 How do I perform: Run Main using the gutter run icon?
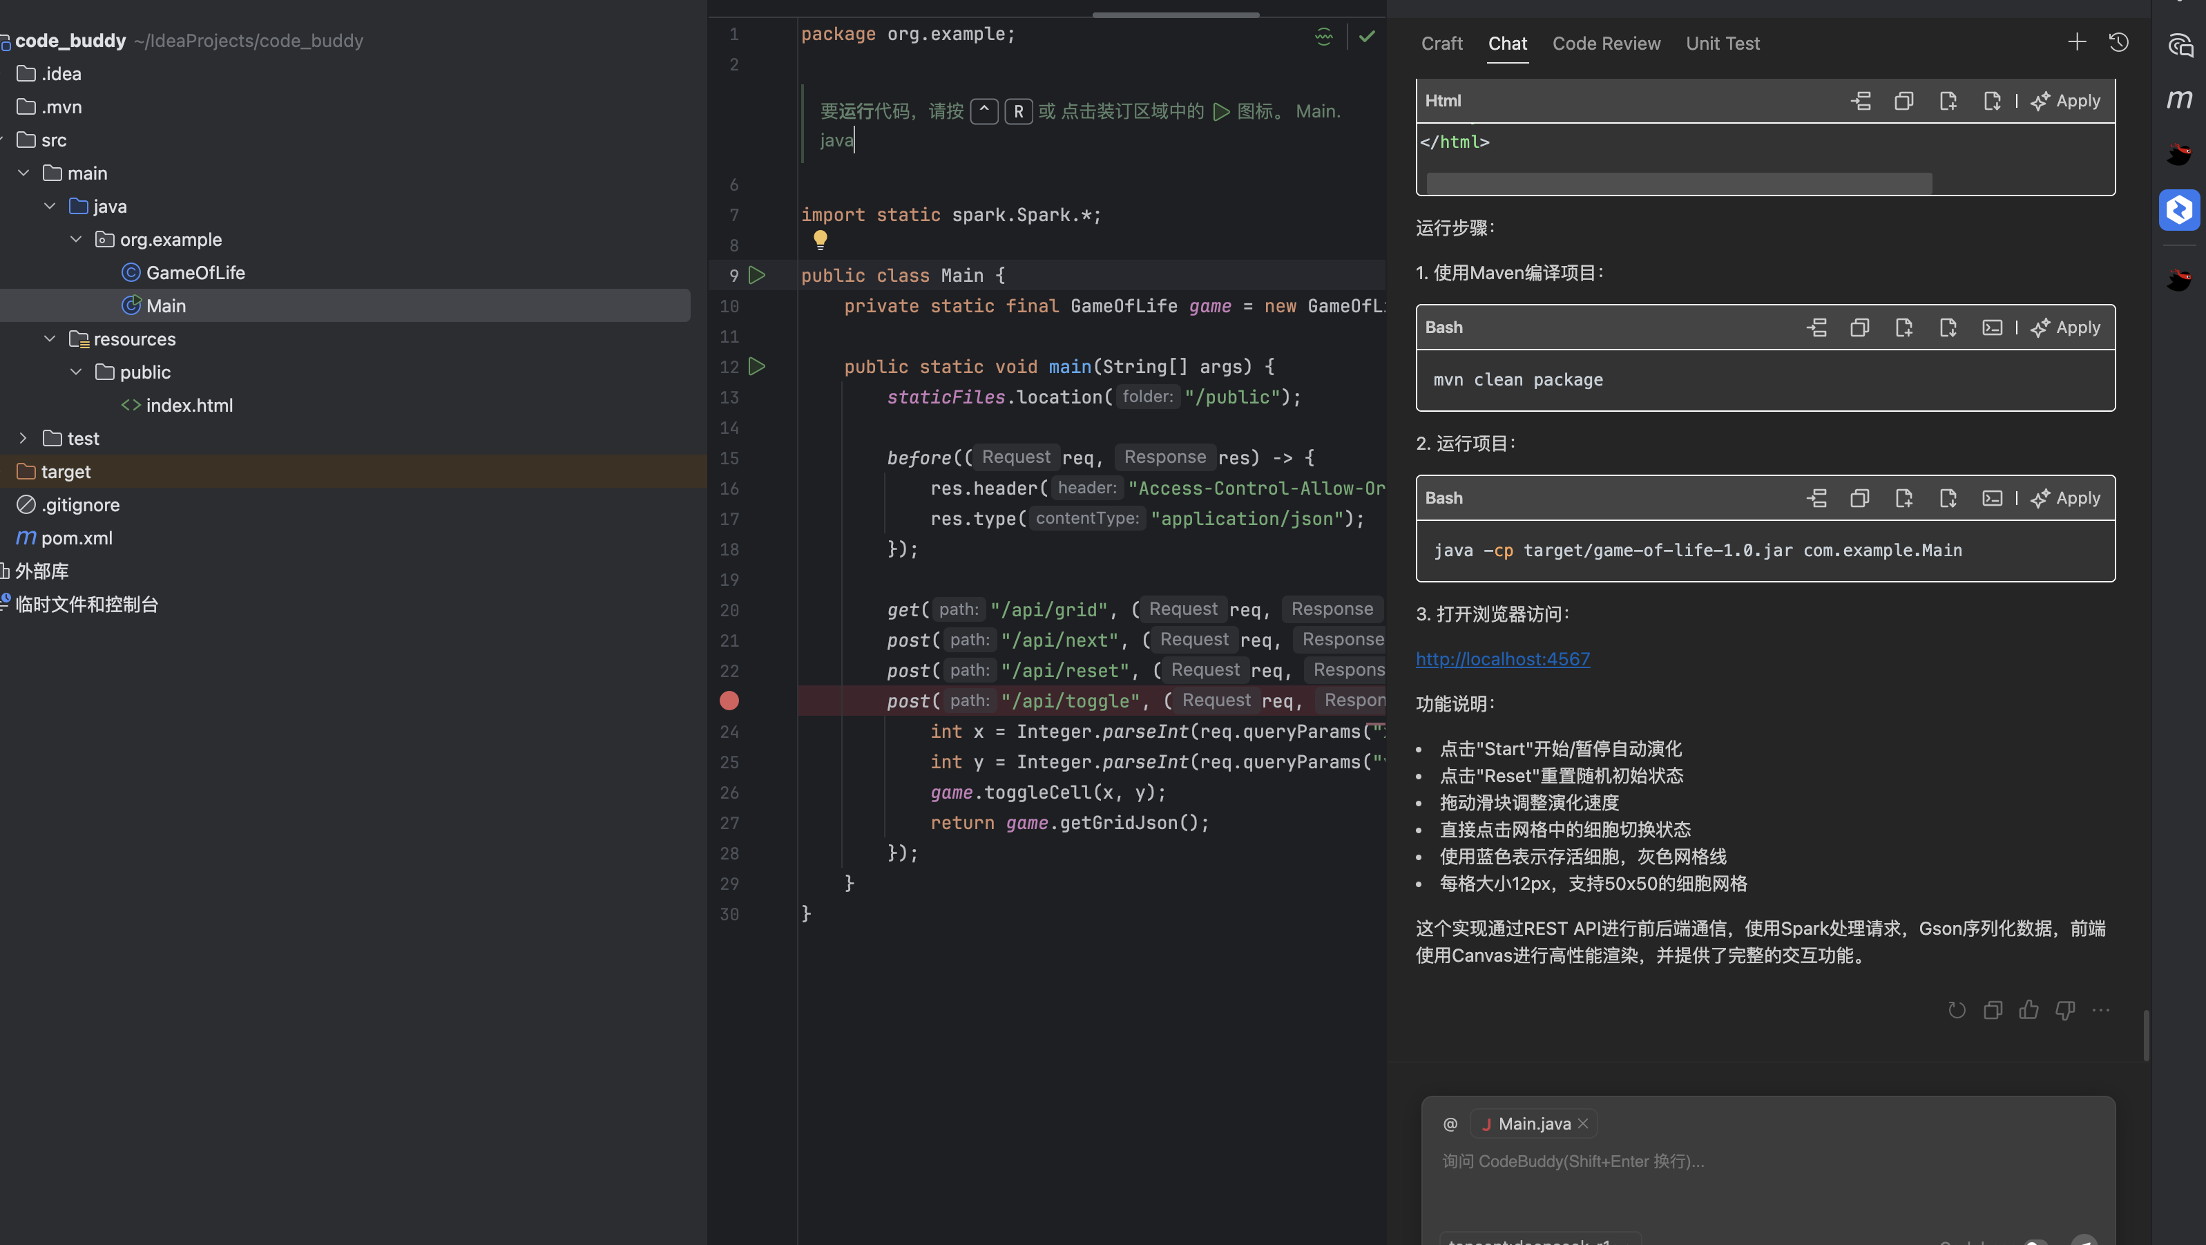[757, 275]
